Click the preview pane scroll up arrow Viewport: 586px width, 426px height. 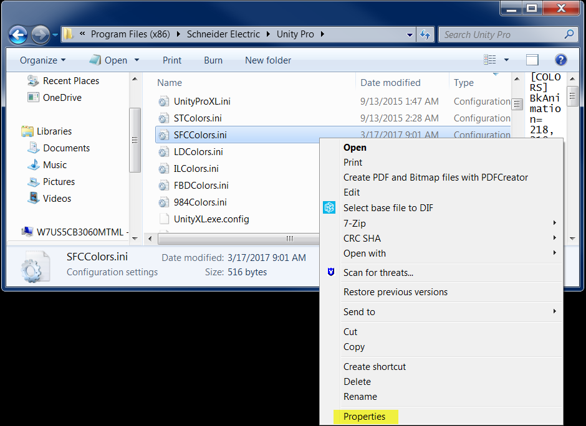click(x=572, y=78)
